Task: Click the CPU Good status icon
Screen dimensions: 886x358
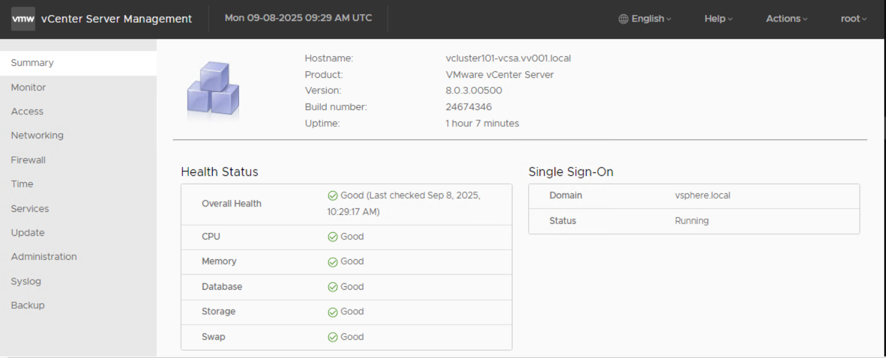Action: pyautogui.click(x=333, y=237)
